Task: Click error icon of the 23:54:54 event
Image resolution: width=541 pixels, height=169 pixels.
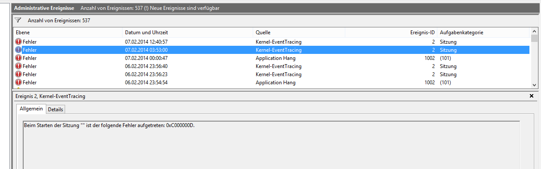Action: pos(18,82)
